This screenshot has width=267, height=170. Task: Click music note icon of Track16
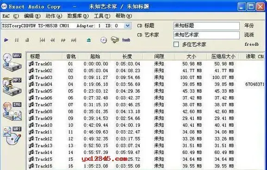31,166
